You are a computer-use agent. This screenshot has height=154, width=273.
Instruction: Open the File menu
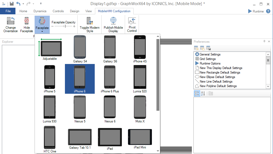8,11
